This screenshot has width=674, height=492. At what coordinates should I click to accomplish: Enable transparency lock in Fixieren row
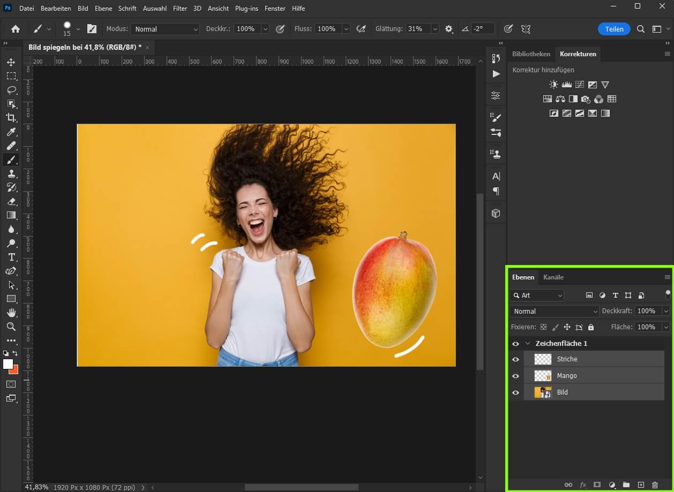(543, 327)
